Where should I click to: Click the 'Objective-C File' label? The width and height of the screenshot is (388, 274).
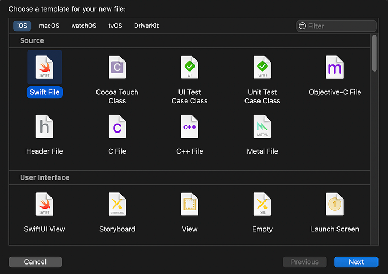pos(335,92)
